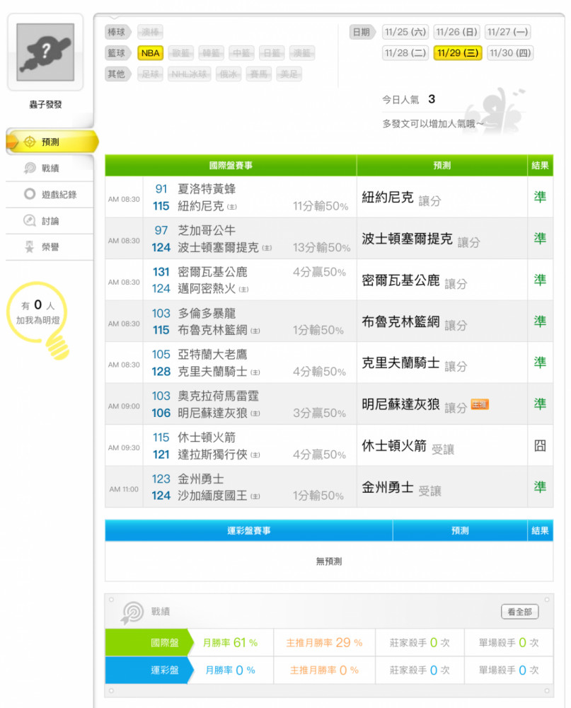Viewport: 571px width, 708px height.
Task: Choose date 11/27 (一)
Action: click(x=507, y=32)
